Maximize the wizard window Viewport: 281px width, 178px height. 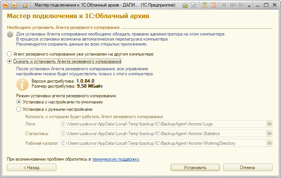click(266, 5)
